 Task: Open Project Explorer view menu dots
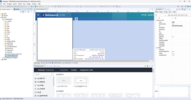tap(31, 12)
